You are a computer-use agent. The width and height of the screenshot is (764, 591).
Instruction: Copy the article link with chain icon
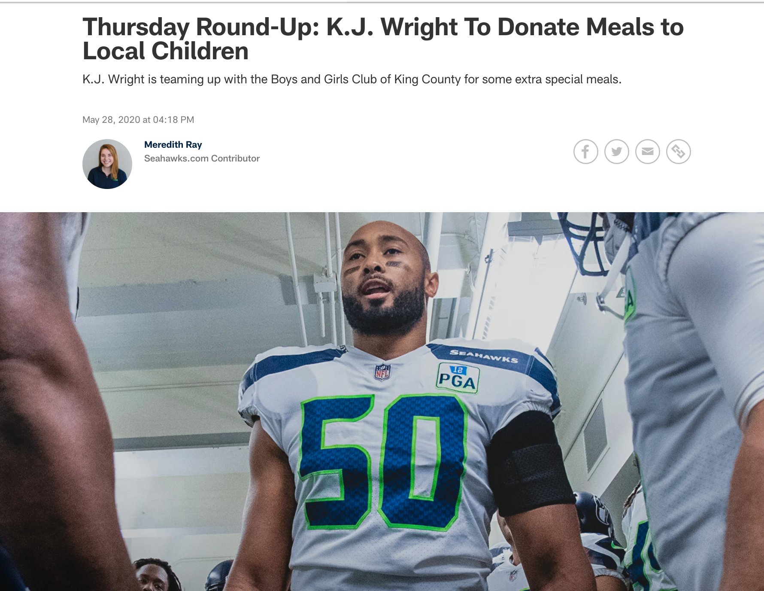(678, 152)
